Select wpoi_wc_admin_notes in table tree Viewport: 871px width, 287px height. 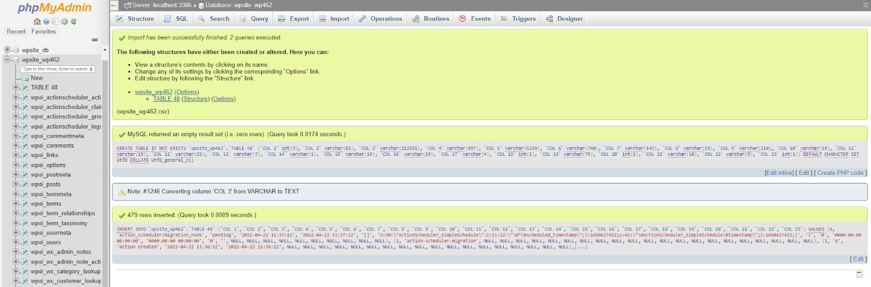[61, 252]
